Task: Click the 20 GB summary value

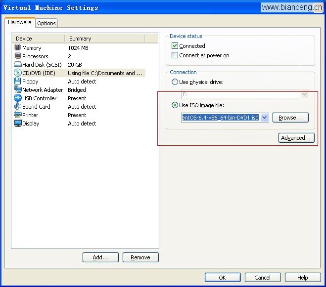Action: point(75,65)
